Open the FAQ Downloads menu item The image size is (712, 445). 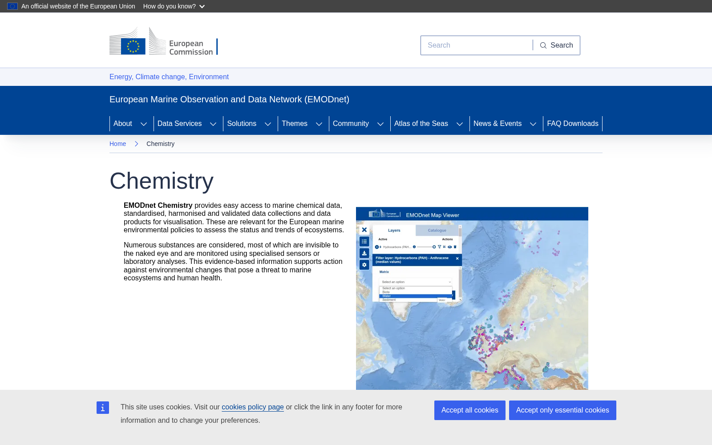[x=573, y=124]
